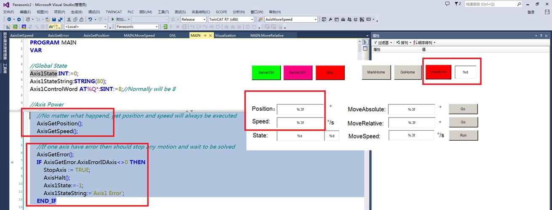Click the Save icon in the toolbar

(x=54, y=19)
